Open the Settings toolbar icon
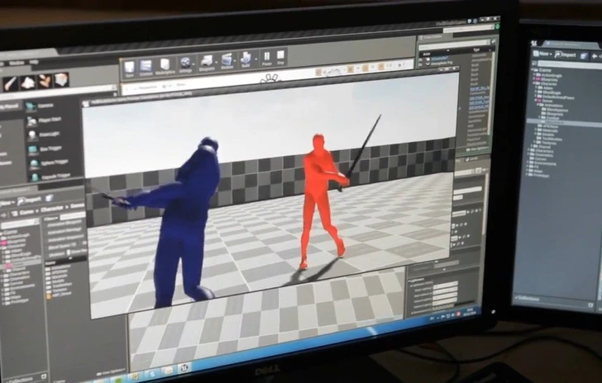This screenshot has width=602, height=383. pyautogui.click(x=186, y=64)
